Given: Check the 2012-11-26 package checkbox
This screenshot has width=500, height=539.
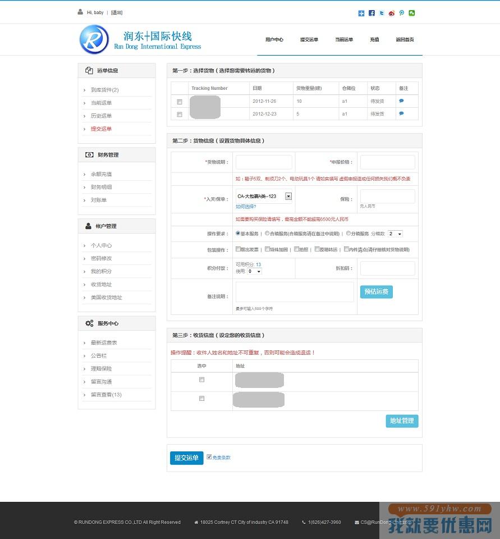Looking at the screenshot, I should pyautogui.click(x=180, y=102).
